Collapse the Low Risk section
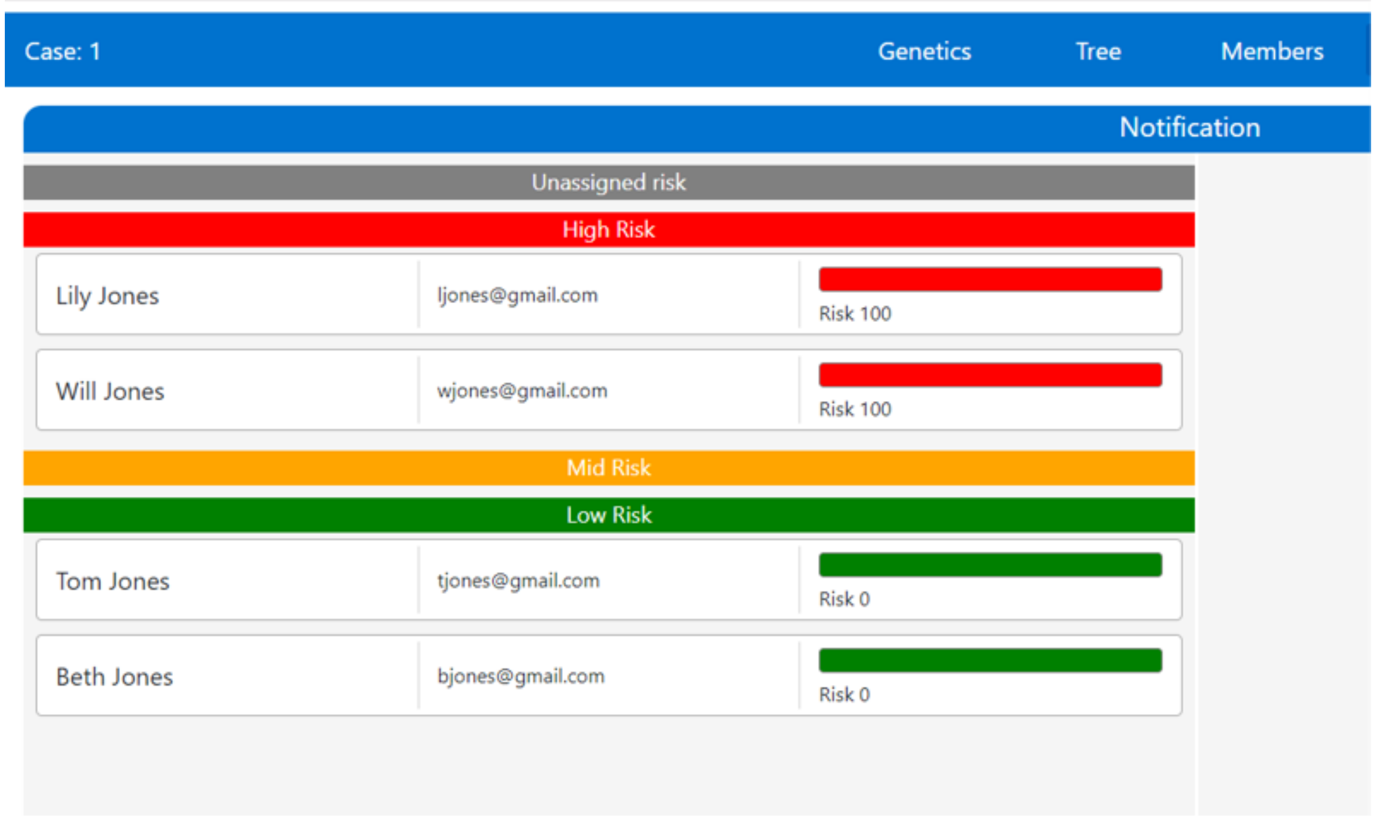The width and height of the screenshot is (1376, 820). pos(608,515)
